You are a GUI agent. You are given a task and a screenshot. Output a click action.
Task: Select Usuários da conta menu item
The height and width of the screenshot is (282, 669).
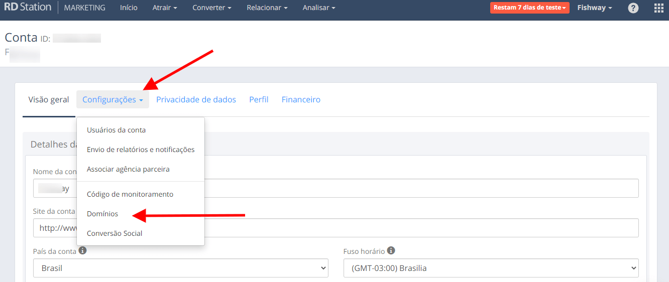tap(116, 130)
